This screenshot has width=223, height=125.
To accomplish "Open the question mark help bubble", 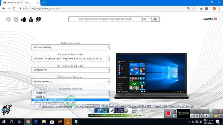I will click(x=38, y=19).
